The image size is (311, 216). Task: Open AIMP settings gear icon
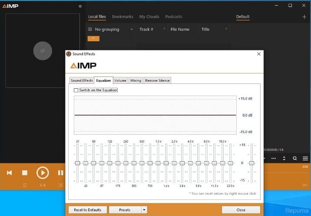tap(80, 6)
